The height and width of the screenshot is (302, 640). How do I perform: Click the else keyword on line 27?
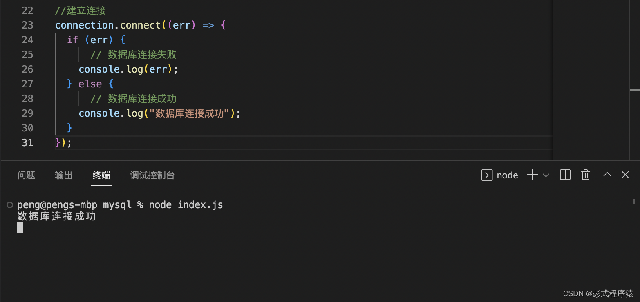(90, 84)
